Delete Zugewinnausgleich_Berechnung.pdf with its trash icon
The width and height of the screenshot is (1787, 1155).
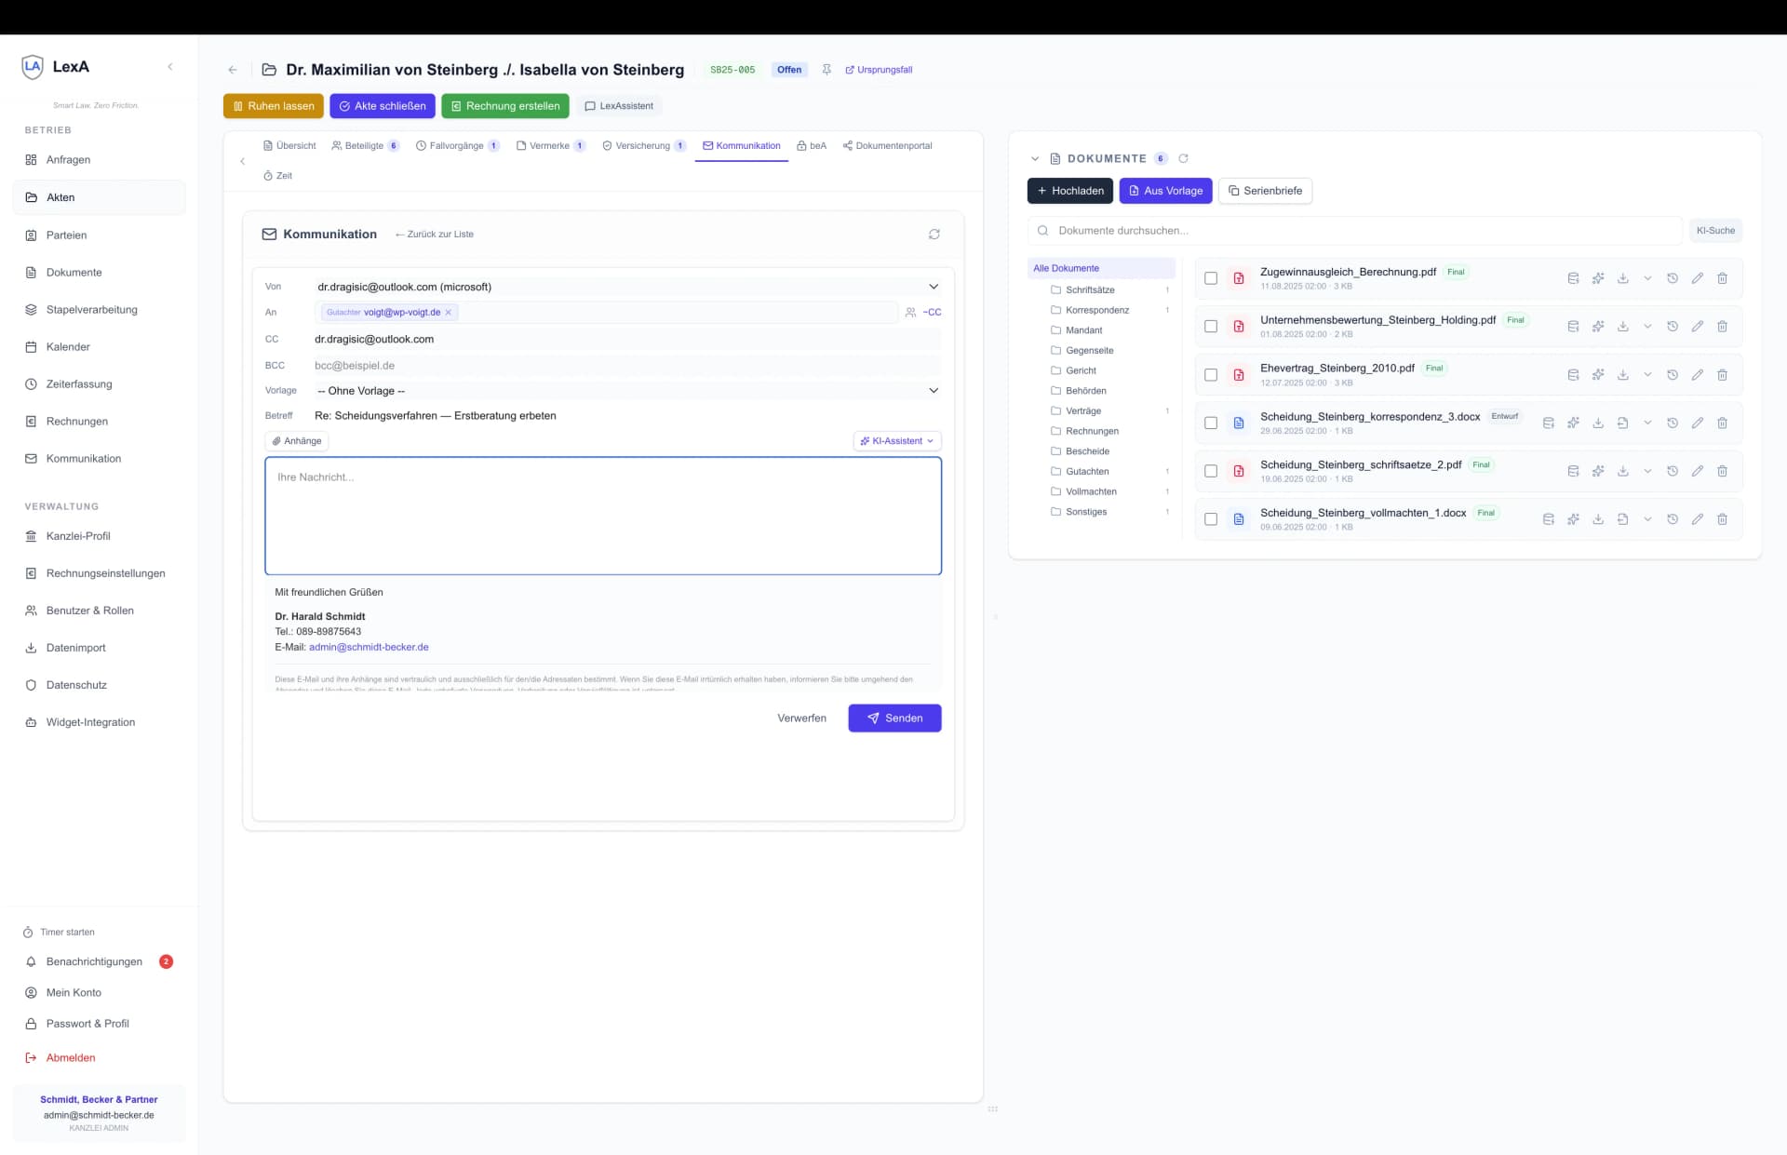pyautogui.click(x=1722, y=278)
